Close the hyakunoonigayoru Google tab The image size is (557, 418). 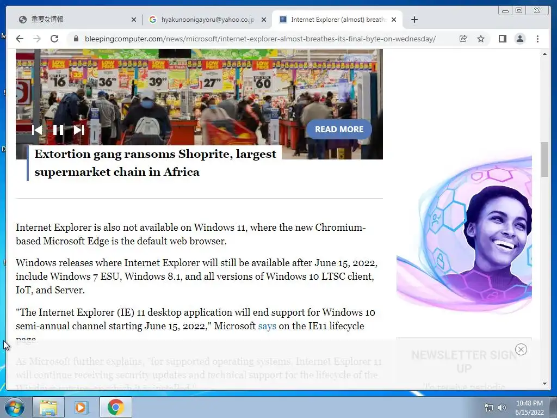tap(264, 20)
